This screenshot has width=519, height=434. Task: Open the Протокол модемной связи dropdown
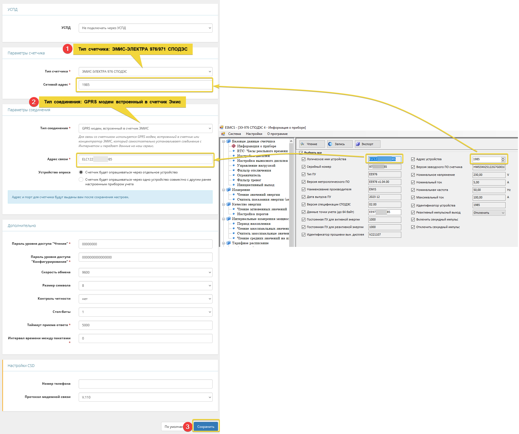tap(146, 397)
